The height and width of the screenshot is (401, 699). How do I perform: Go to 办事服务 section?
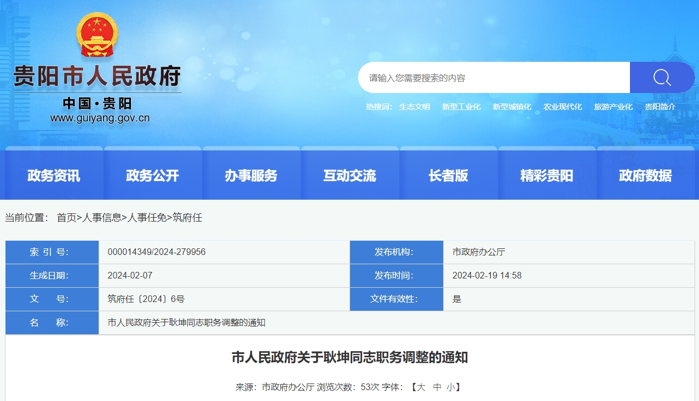[x=251, y=176]
